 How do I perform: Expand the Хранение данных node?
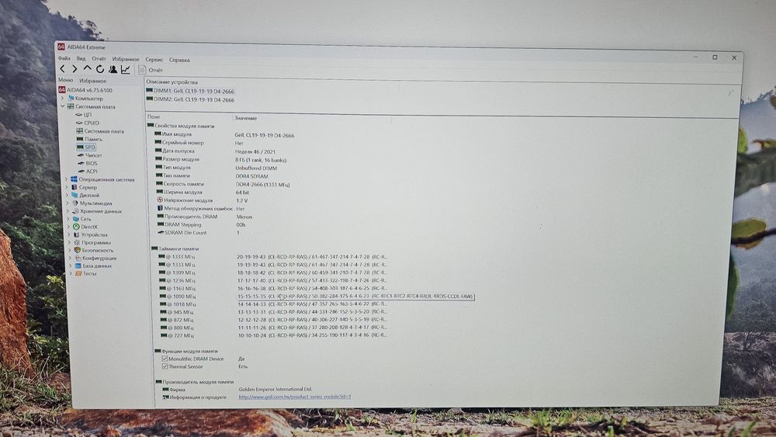pyautogui.click(x=68, y=211)
